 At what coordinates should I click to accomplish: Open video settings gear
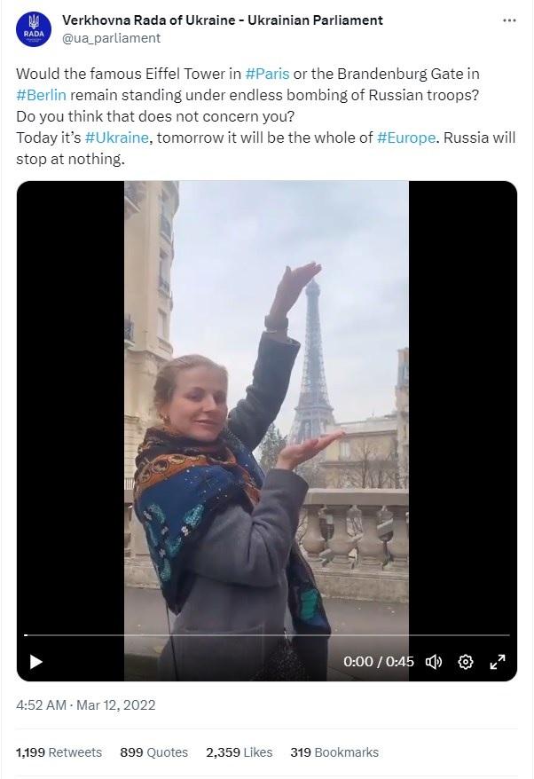pos(466,662)
